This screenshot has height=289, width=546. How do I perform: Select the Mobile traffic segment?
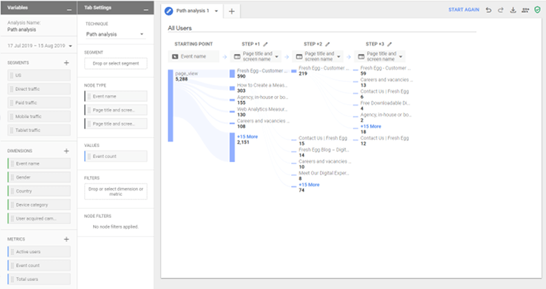point(39,117)
